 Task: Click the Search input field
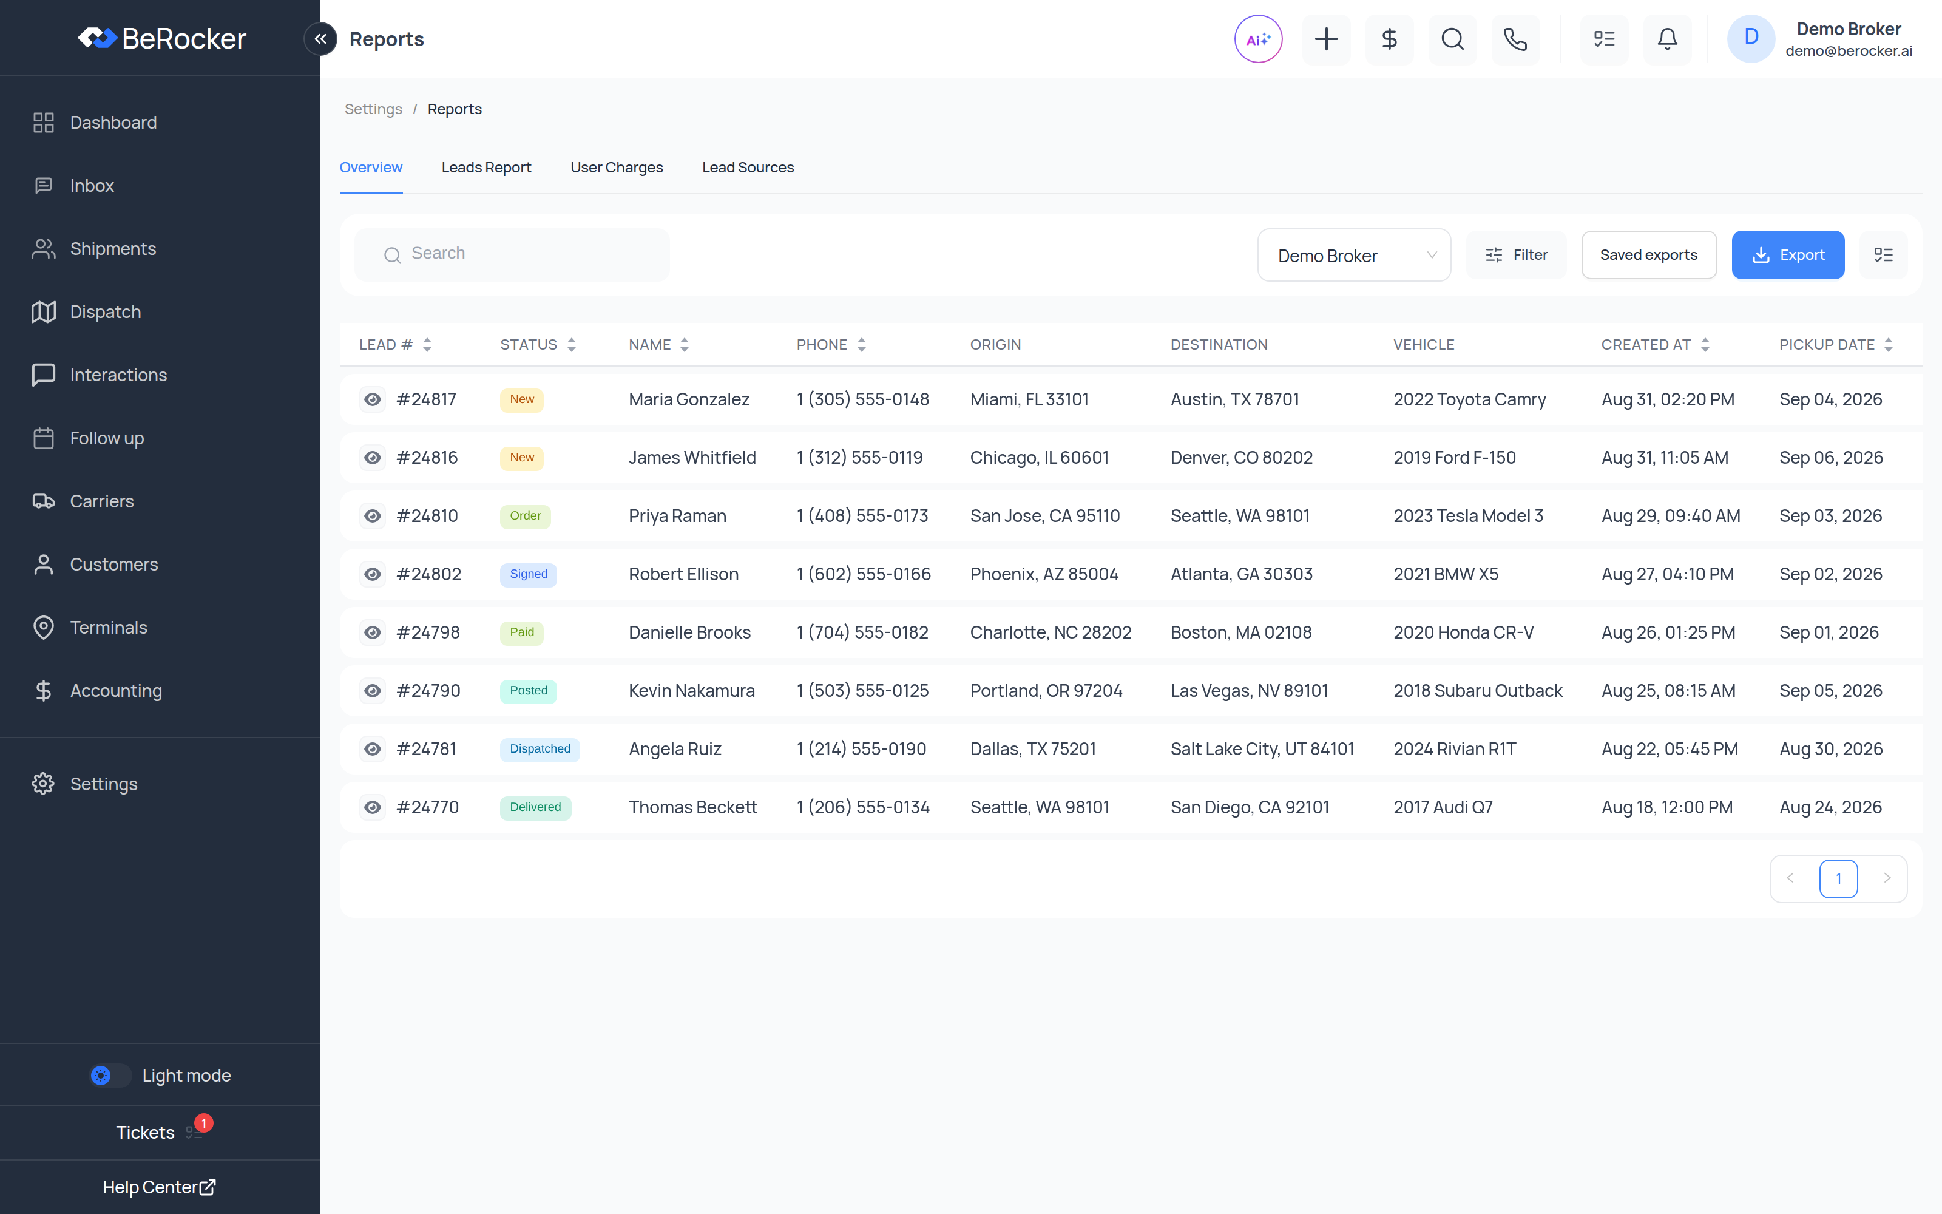pos(512,254)
